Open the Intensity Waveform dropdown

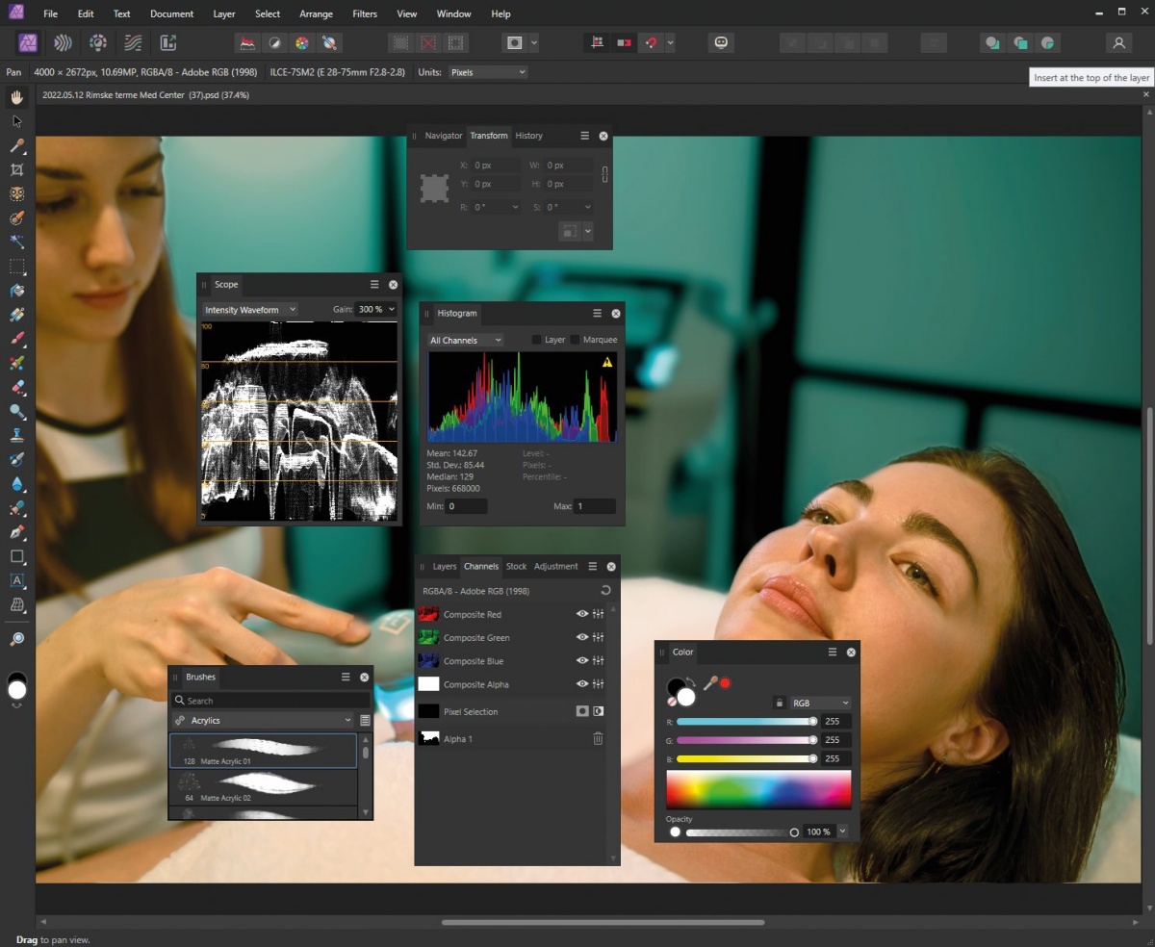(x=249, y=310)
